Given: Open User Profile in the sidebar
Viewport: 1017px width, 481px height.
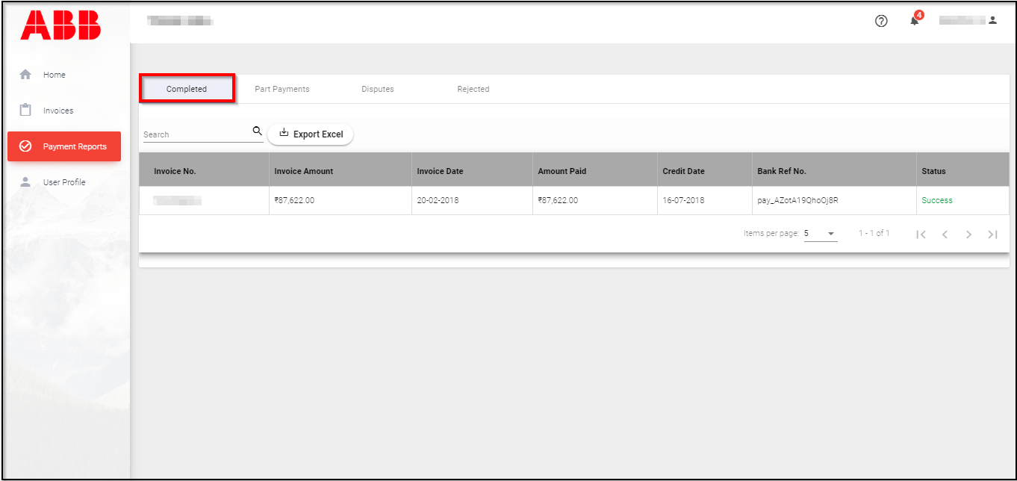Looking at the screenshot, I should click(63, 182).
